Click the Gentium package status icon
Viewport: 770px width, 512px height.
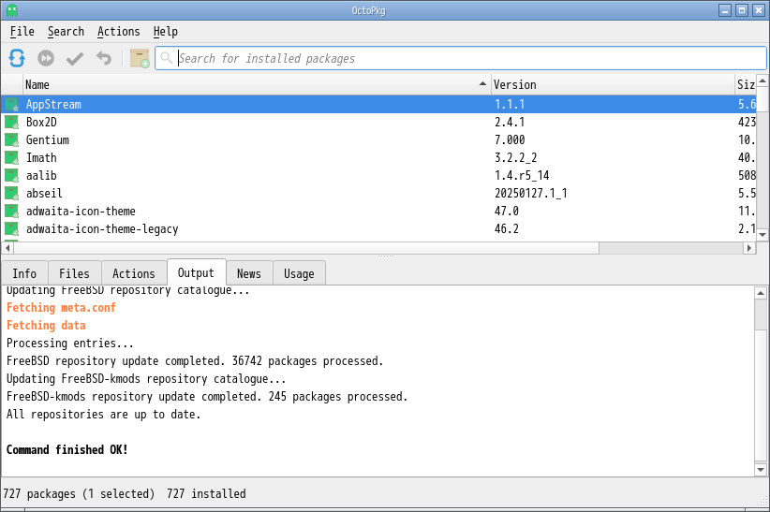tap(11, 139)
